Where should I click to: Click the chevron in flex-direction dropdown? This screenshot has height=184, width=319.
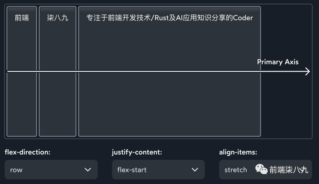coord(88,170)
